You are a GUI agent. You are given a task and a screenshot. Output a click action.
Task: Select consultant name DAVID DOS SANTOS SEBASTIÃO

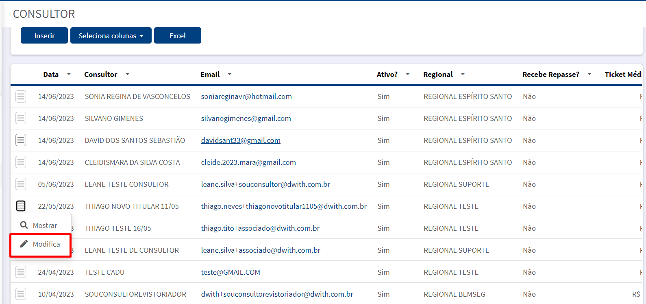click(x=135, y=140)
